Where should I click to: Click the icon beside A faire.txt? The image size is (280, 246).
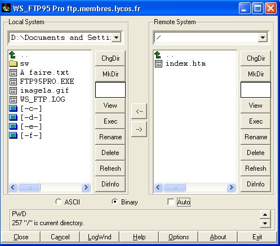pyautogui.click(x=13, y=72)
